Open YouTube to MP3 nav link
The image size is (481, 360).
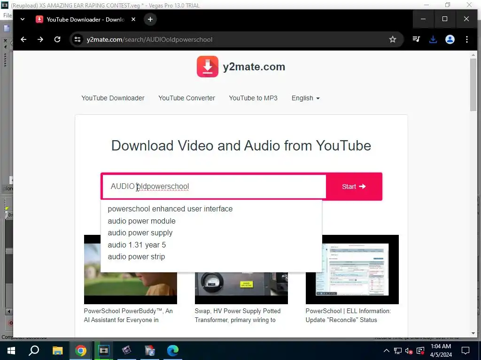[253, 98]
